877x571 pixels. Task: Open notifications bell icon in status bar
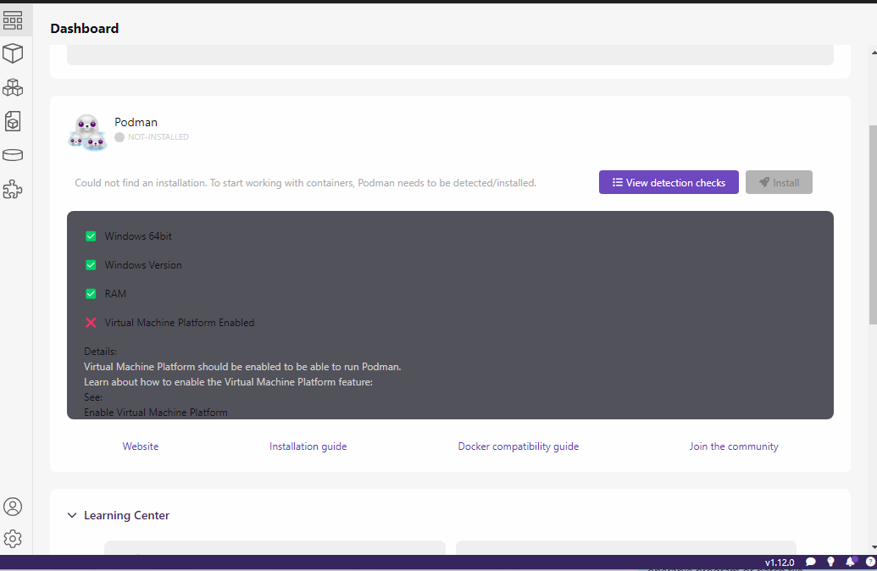[x=851, y=562]
